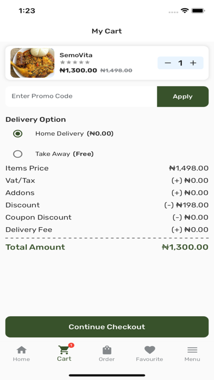Increase SemoVita quantity with plus icon
The height and width of the screenshot is (380, 214).
point(193,63)
